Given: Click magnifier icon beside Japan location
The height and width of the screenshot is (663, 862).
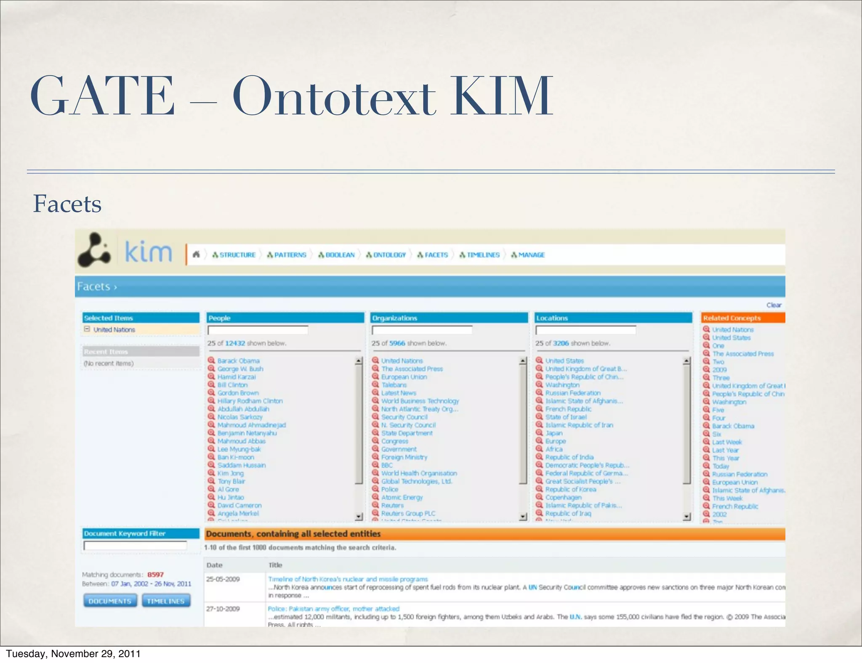Looking at the screenshot, I should click(539, 433).
